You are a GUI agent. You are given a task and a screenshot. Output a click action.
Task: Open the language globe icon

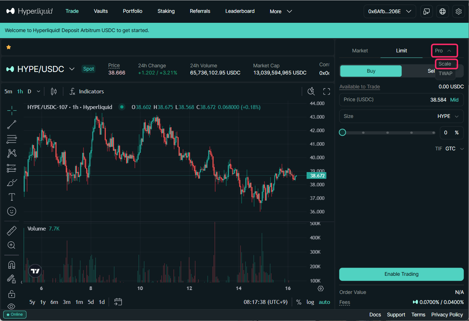click(443, 11)
